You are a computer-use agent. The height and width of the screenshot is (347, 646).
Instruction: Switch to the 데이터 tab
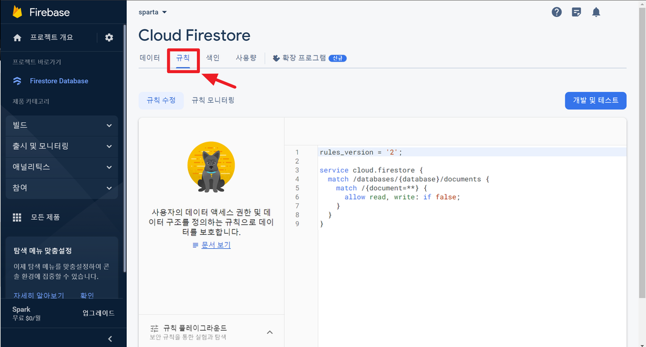(x=150, y=58)
